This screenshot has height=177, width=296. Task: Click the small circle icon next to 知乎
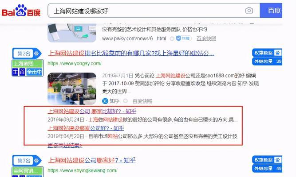click(x=125, y=101)
